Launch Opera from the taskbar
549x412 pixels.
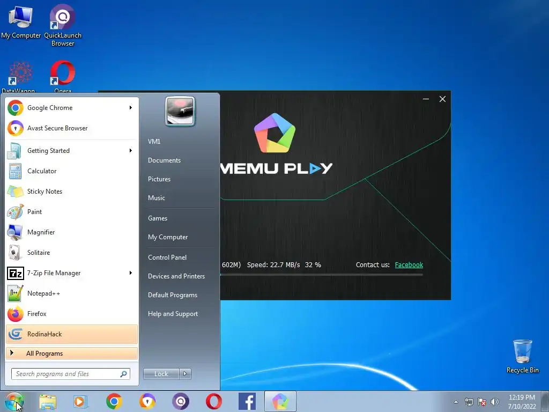coord(214,401)
